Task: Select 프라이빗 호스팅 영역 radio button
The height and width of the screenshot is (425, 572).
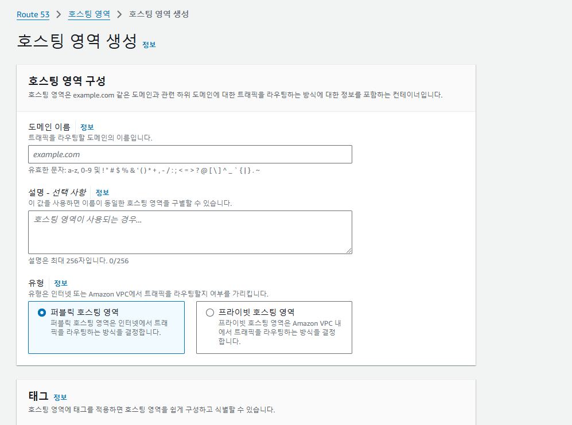Action: click(x=210, y=313)
